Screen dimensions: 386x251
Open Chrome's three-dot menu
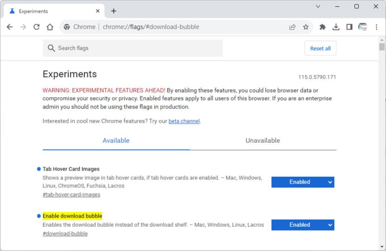click(x=376, y=27)
